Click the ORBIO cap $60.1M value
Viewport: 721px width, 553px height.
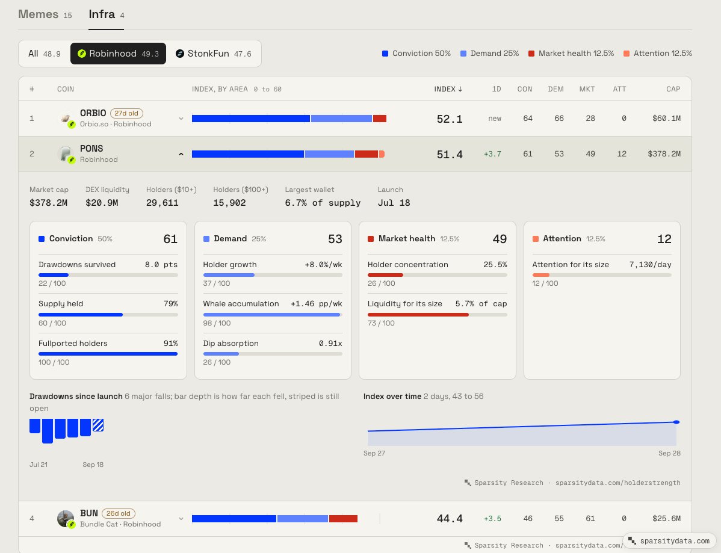pos(666,119)
